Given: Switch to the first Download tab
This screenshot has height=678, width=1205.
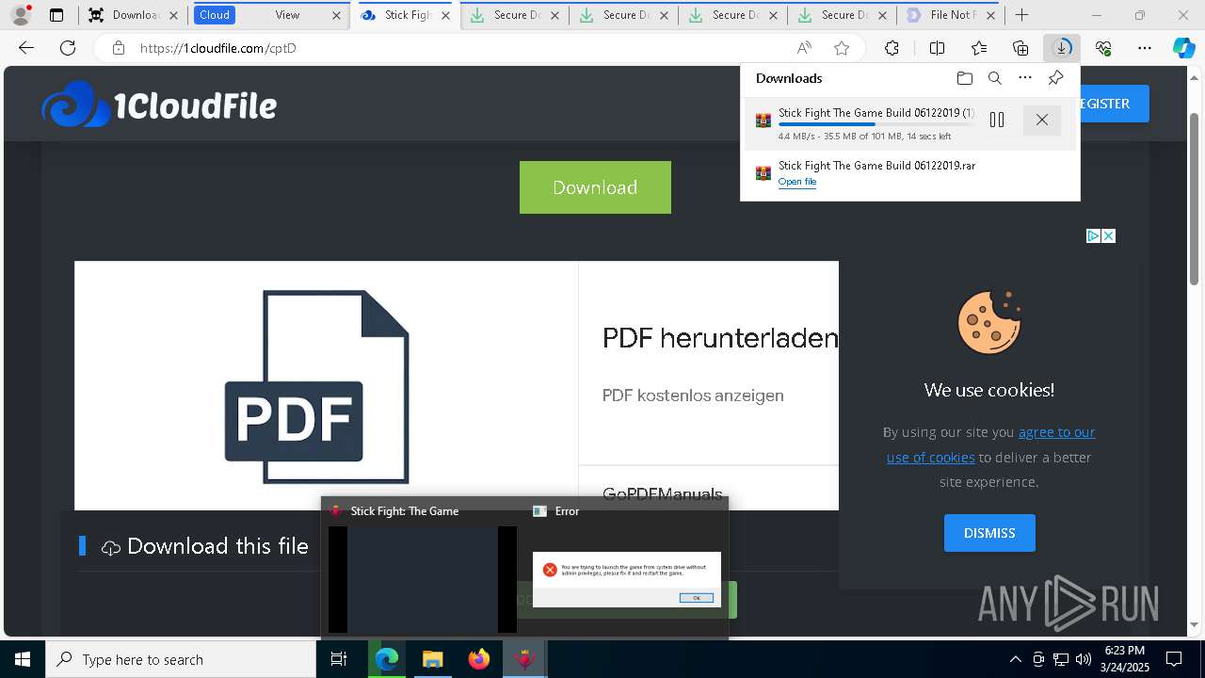Looking at the screenshot, I should coord(133,15).
